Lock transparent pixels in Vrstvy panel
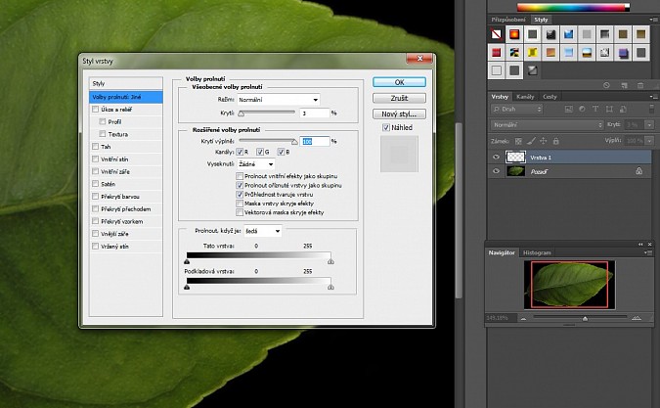The width and height of the screenshot is (660, 408). (518, 141)
